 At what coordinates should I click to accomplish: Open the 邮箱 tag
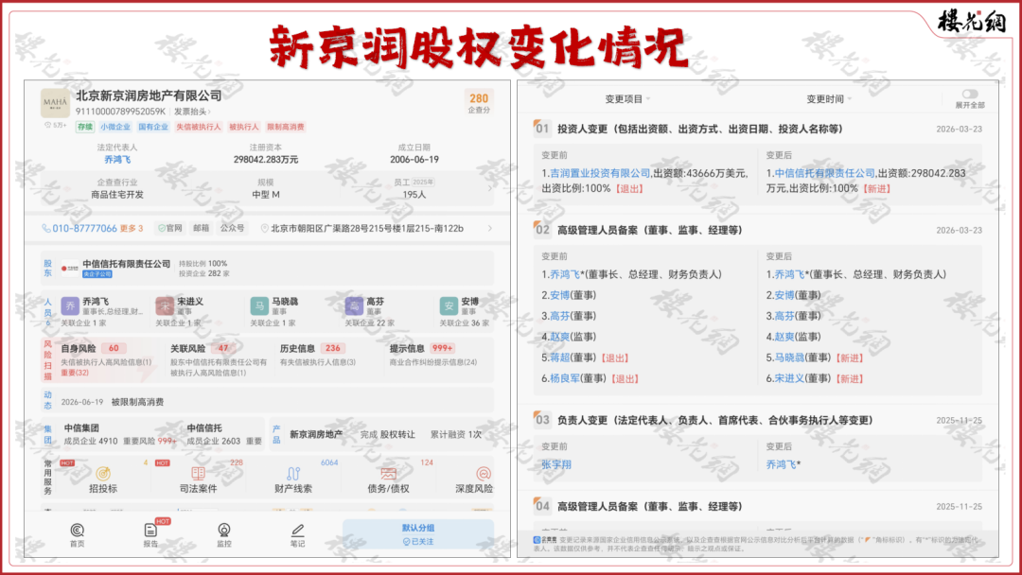(202, 229)
